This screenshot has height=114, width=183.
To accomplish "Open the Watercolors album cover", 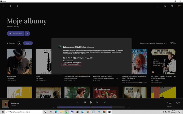I will (20, 62).
